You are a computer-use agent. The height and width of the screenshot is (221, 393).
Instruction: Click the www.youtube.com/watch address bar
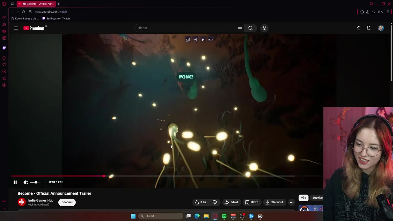[51, 12]
